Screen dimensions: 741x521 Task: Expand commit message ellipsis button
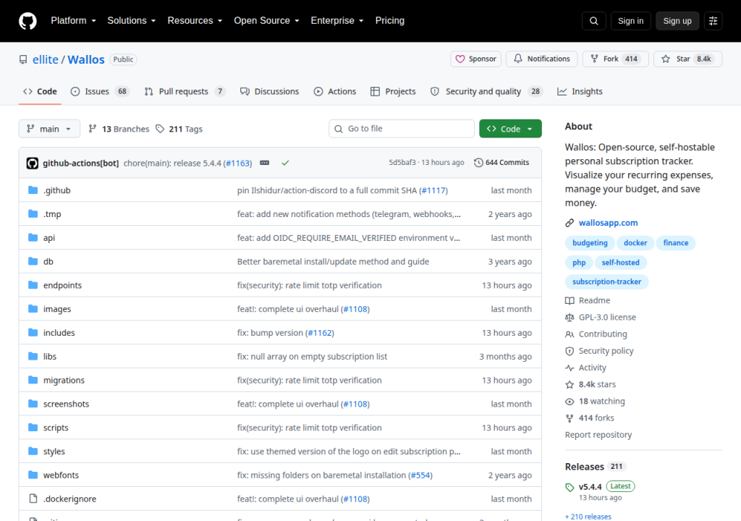(x=265, y=163)
